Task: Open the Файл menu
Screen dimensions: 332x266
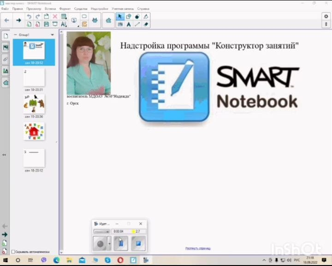Action: (5, 9)
